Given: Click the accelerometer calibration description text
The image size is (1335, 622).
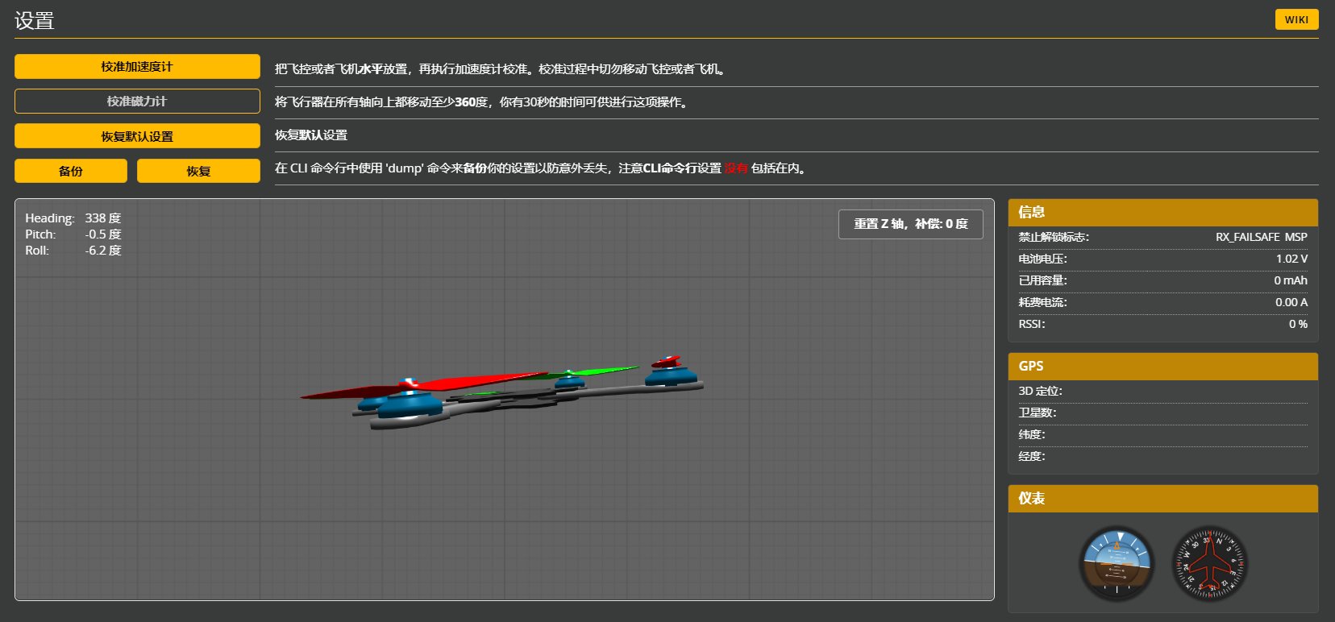Looking at the screenshot, I should pos(501,69).
